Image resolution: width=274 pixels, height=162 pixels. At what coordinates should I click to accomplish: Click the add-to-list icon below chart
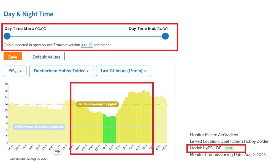click(x=57, y=150)
